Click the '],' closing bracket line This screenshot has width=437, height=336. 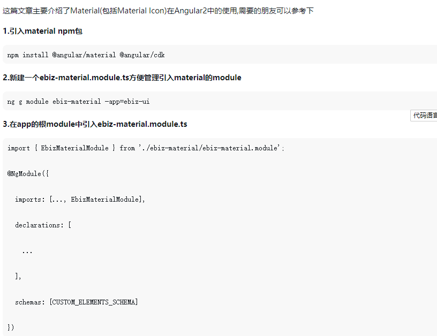[18, 276]
